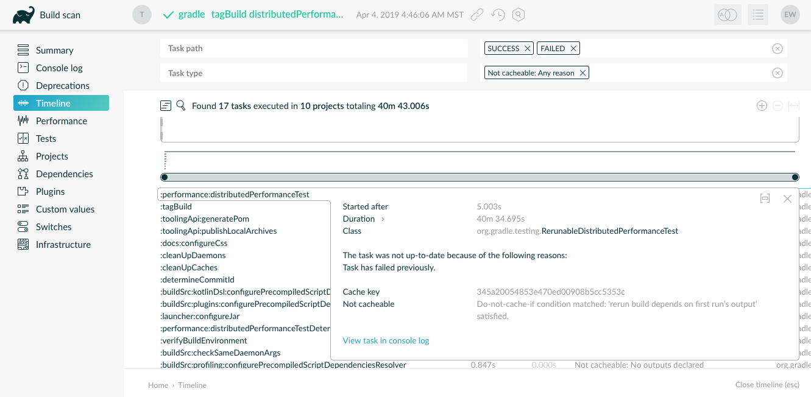Remove the SUCCESS filter tag

528,48
